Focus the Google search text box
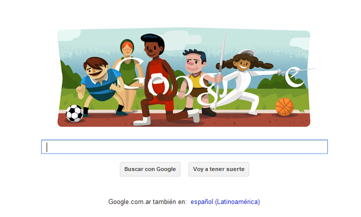The image size is (361, 217). coord(185,146)
